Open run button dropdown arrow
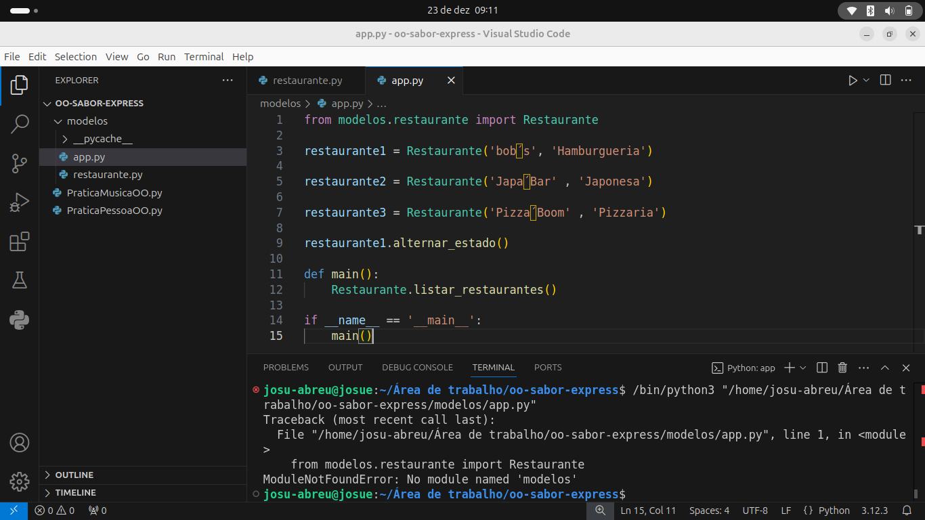This screenshot has height=520, width=925. click(866, 81)
